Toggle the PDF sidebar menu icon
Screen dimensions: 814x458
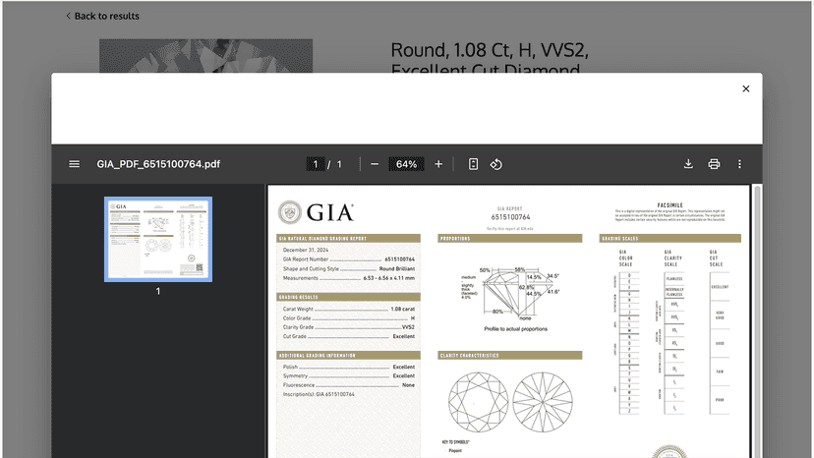[x=75, y=164]
